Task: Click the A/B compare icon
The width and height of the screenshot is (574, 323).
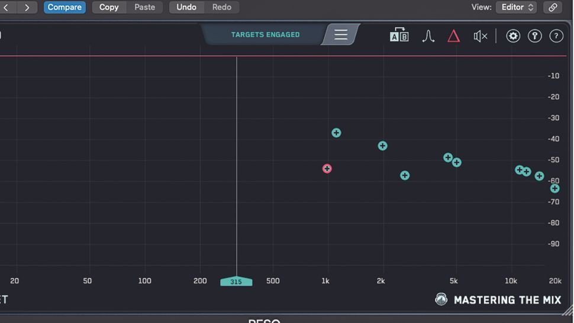Action: [399, 35]
